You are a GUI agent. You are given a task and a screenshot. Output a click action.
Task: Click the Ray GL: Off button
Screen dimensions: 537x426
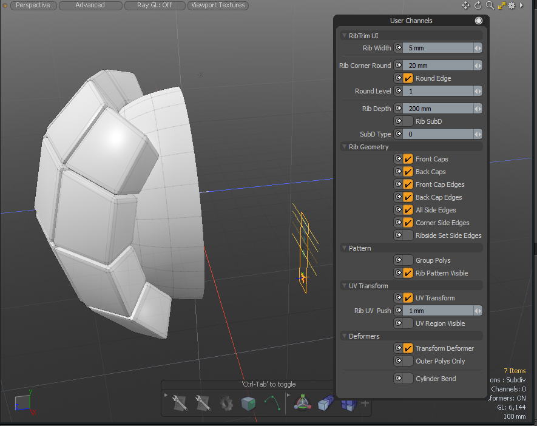coord(154,5)
